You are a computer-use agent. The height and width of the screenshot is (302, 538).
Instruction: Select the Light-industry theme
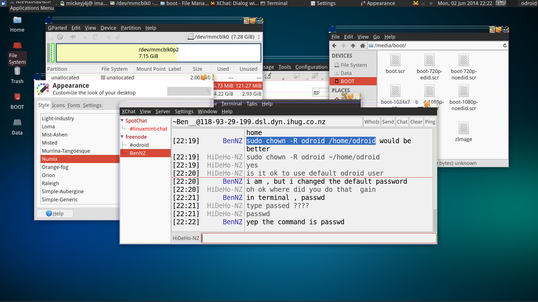pos(80,118)
